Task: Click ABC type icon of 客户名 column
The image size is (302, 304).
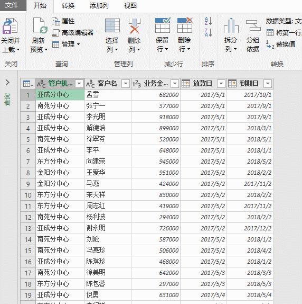Action: 90,84
